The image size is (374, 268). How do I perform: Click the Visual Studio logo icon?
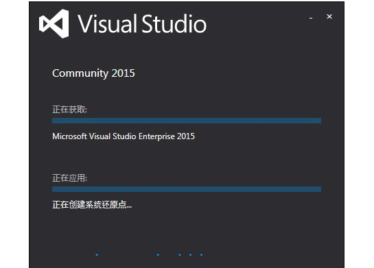point(54,23)
